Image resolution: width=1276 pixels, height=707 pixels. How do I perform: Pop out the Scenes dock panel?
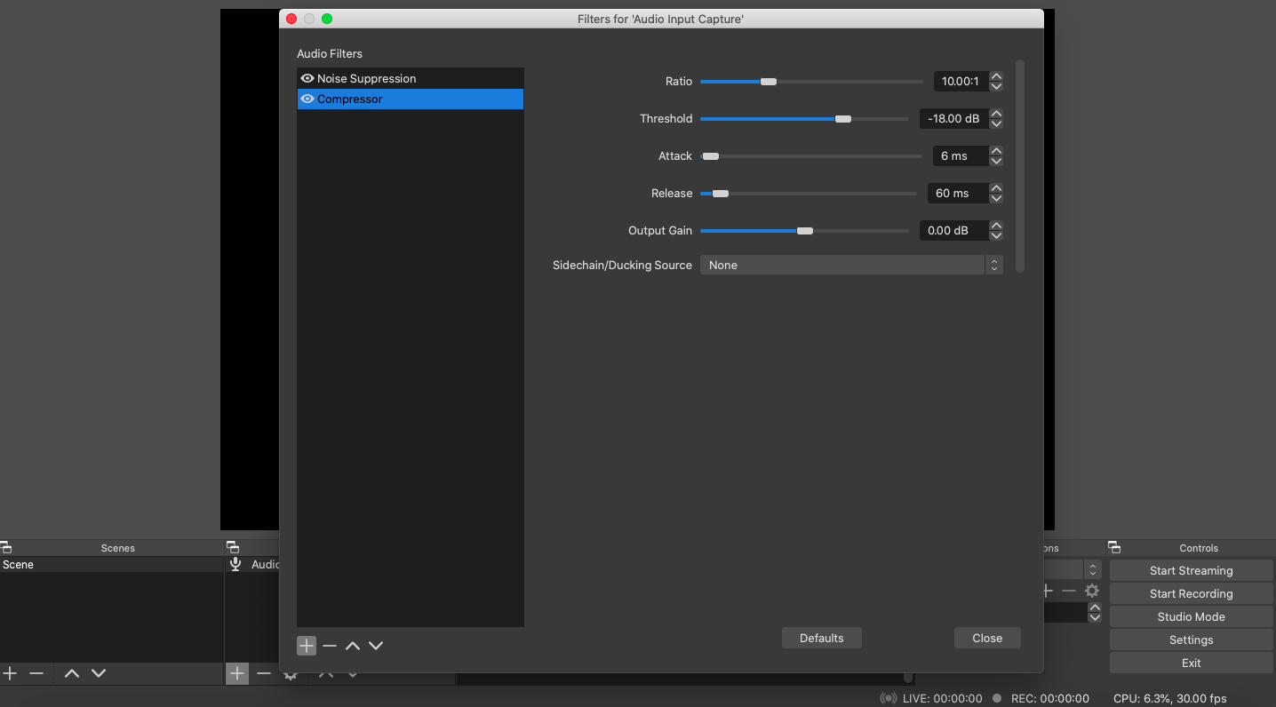pyautogui.click(x=6, y=548)
